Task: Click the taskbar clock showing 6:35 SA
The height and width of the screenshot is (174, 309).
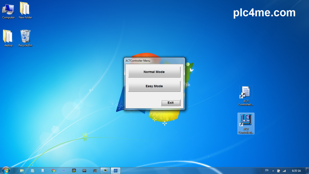Action: click(296, 171)
